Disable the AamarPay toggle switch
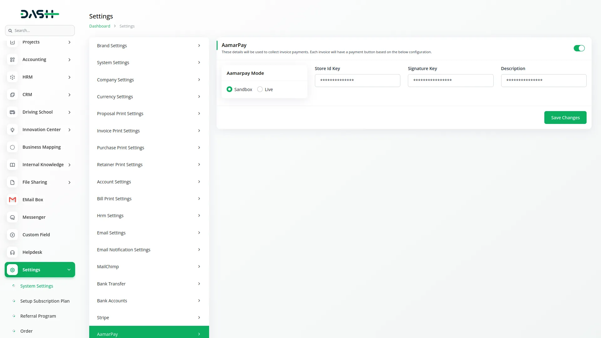Viewport: 601px width, 338px height. point(579,48)
